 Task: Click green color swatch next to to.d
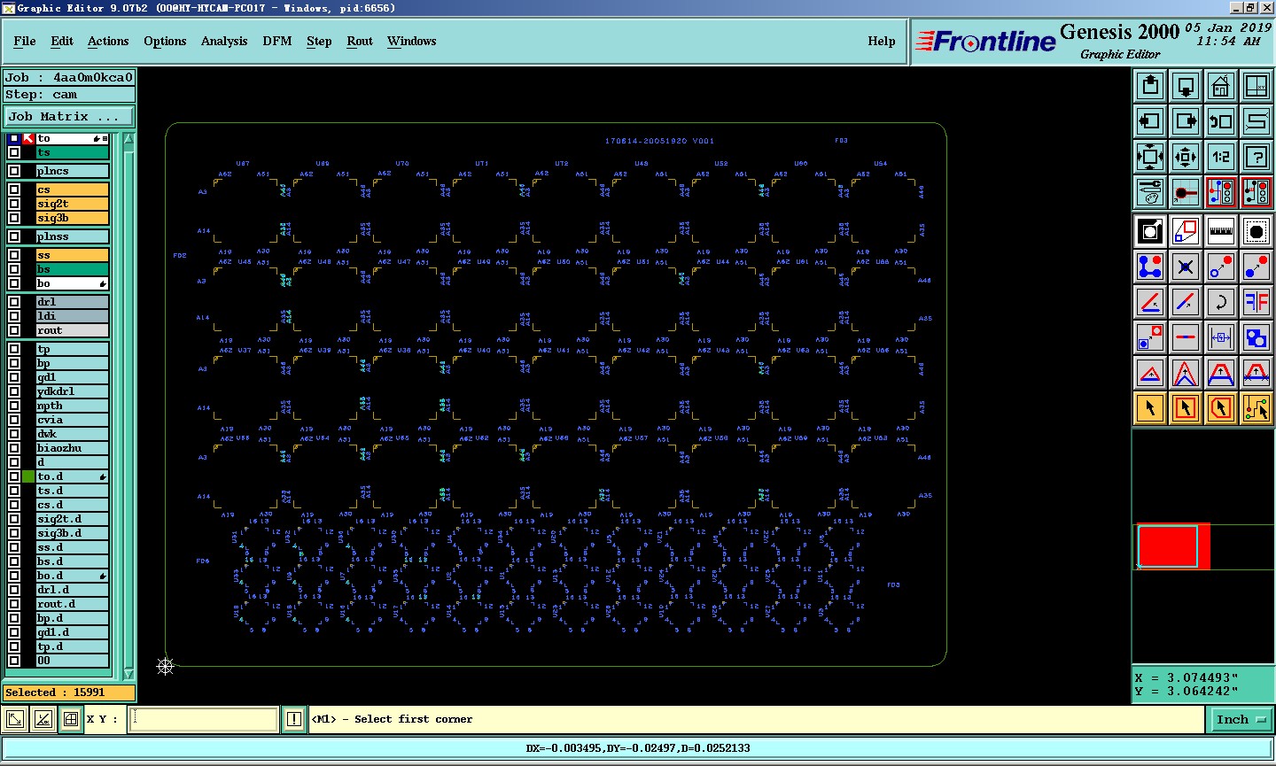[x=28, y=476]
